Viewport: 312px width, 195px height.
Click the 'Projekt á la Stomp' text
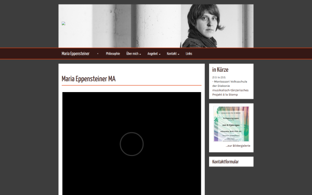coord(225,95)
